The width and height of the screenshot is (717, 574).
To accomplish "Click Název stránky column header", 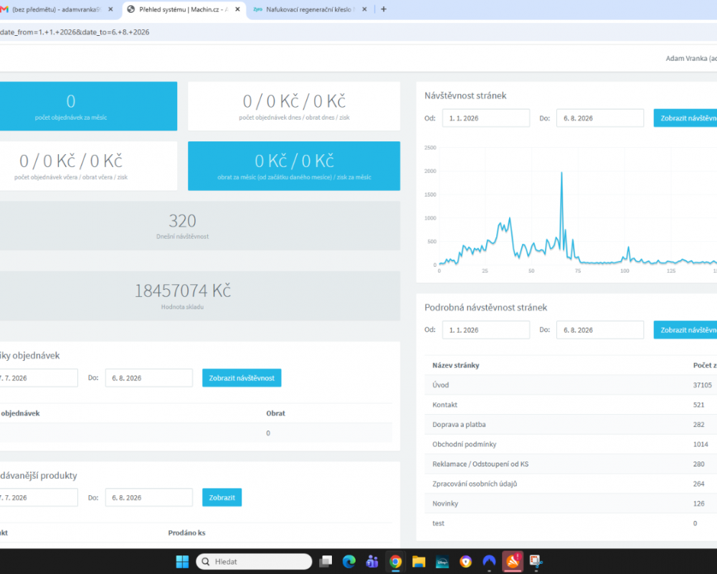I will coord(455,365).
